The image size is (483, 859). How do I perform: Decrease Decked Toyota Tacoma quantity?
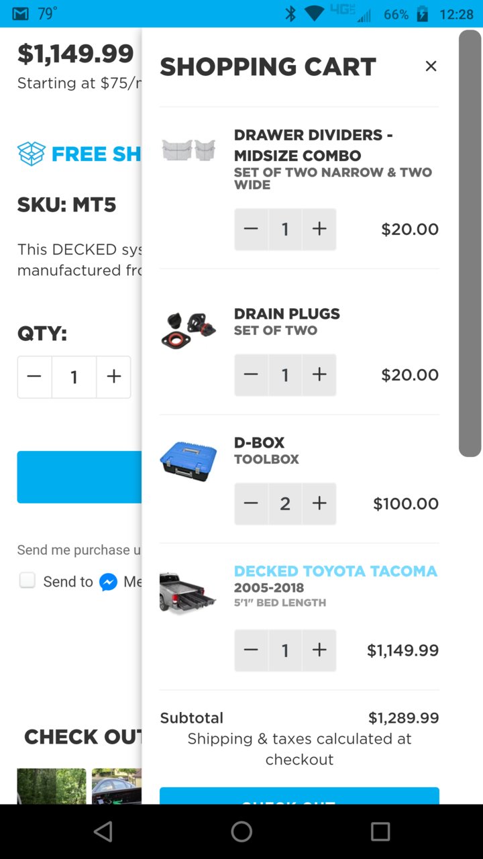click(x=251, y=650)
